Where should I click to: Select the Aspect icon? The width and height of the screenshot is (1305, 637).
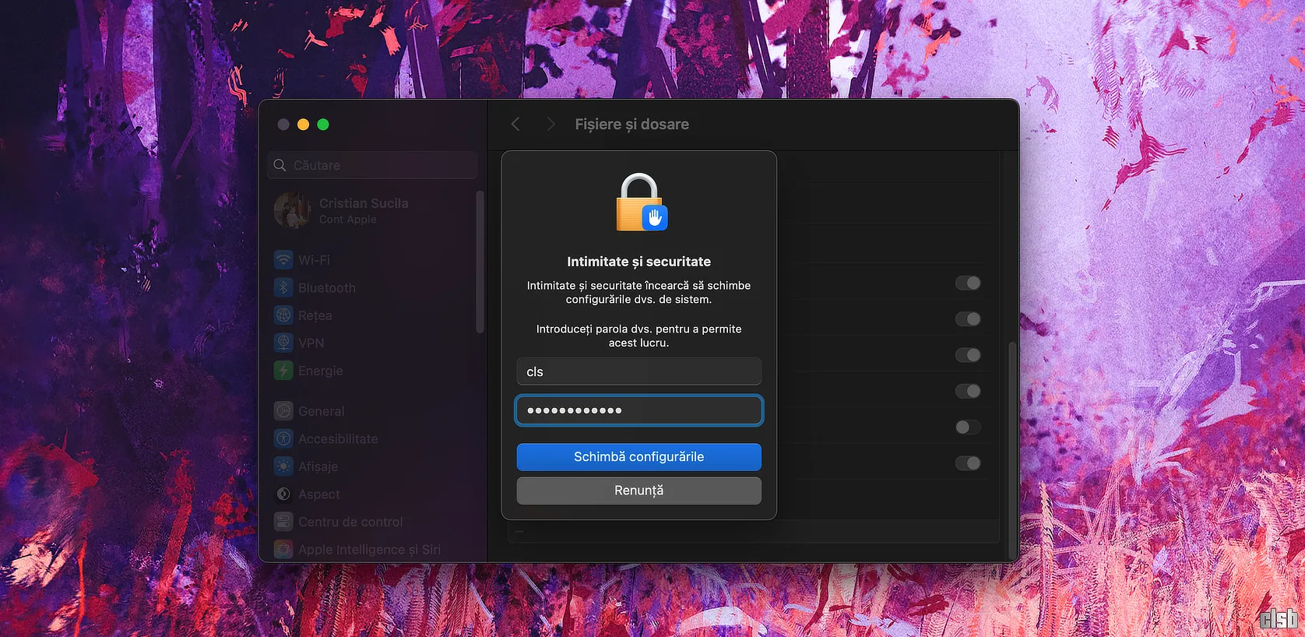[283, 494]
